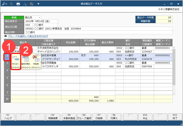Image resolution: width=183 pixels, height=126 pixels.
Task: Click the 振込データ件数 value 29
Action: pyautogui.click(x=164, y=18)
